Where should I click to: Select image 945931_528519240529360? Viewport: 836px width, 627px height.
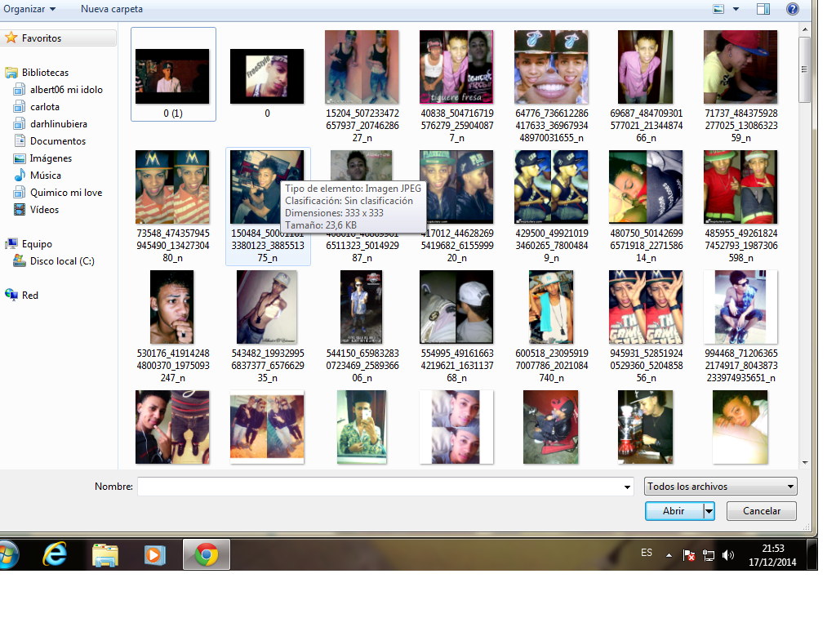tap(646, 307)
